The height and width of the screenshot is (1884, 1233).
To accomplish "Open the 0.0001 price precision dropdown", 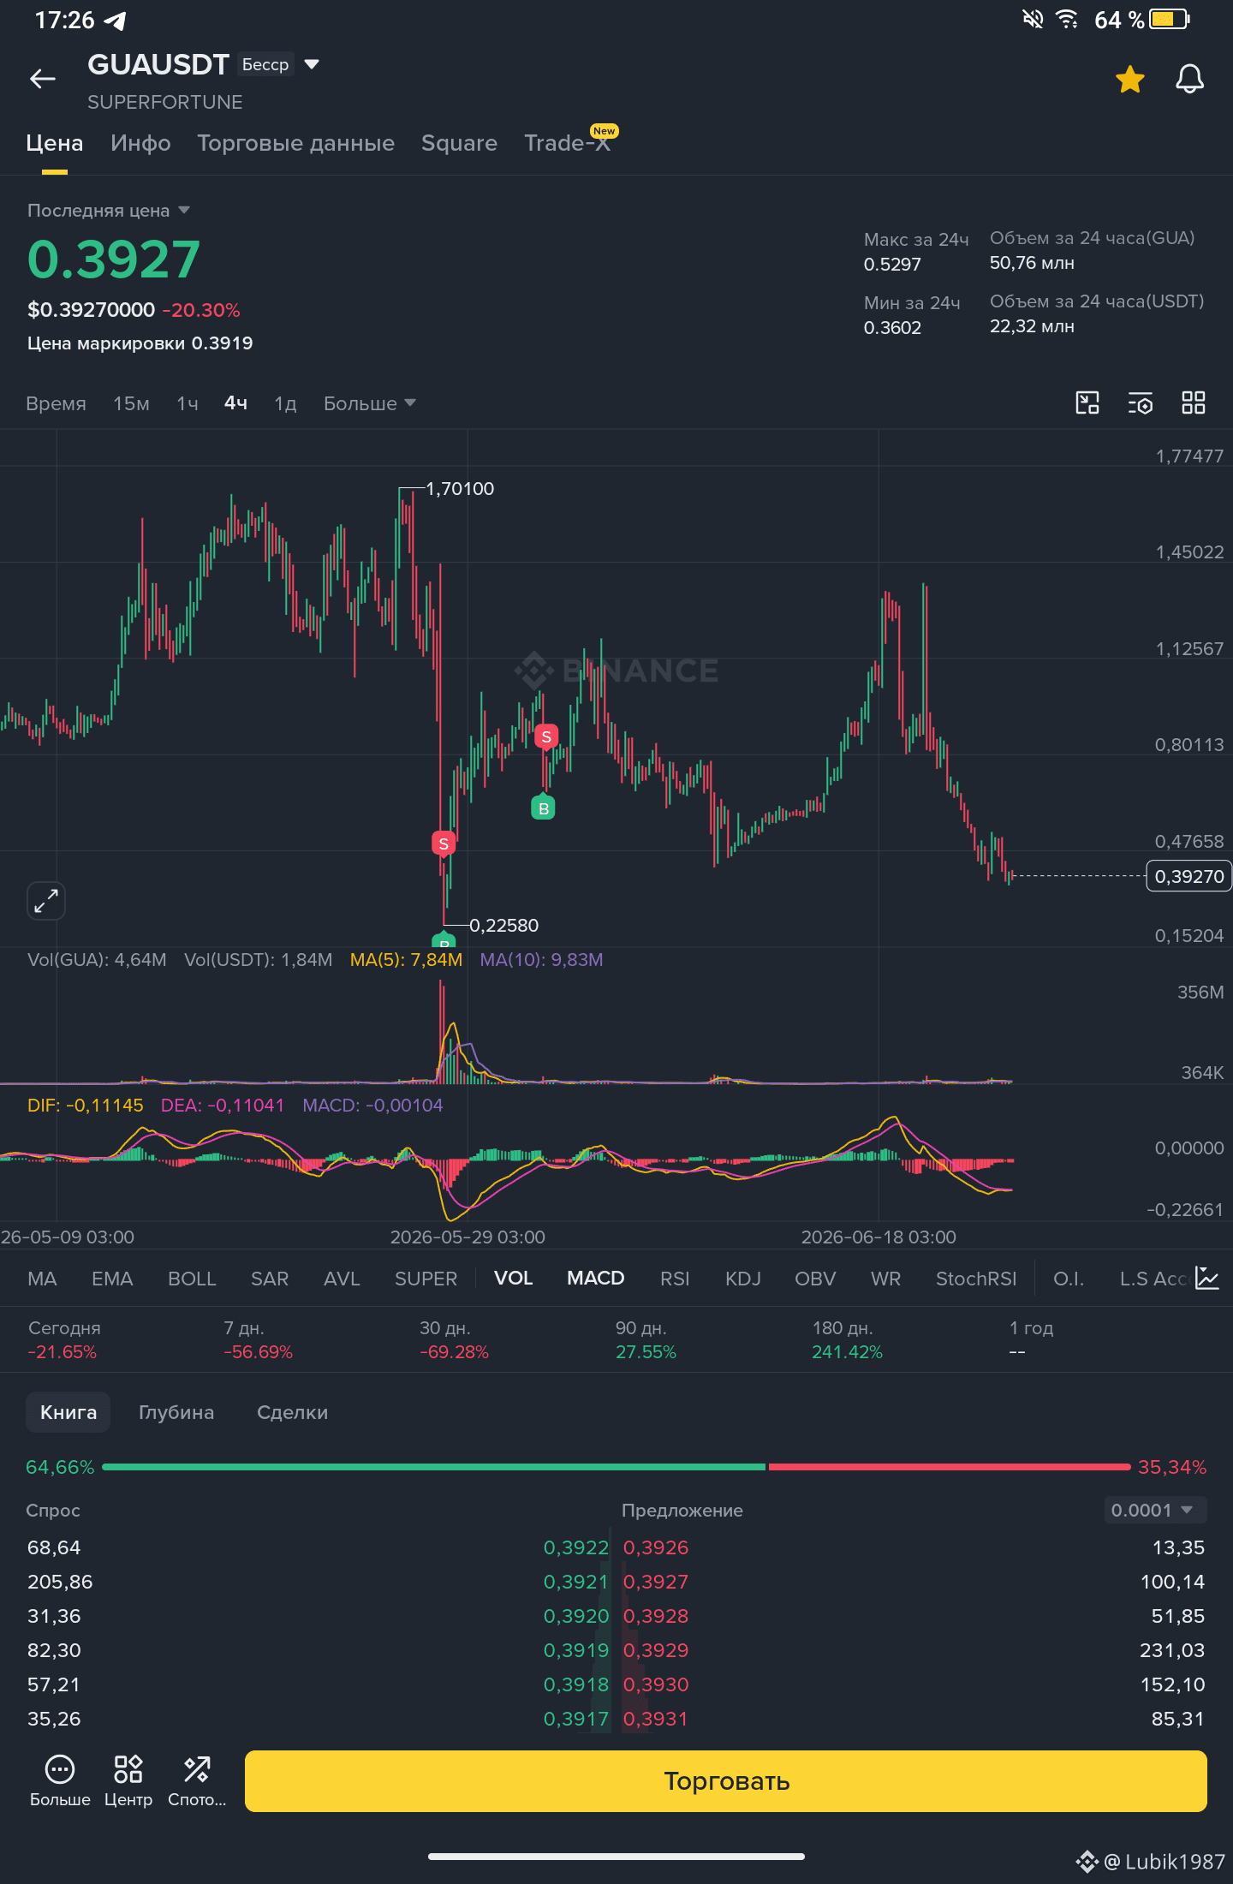I will pos(1155,1510).
